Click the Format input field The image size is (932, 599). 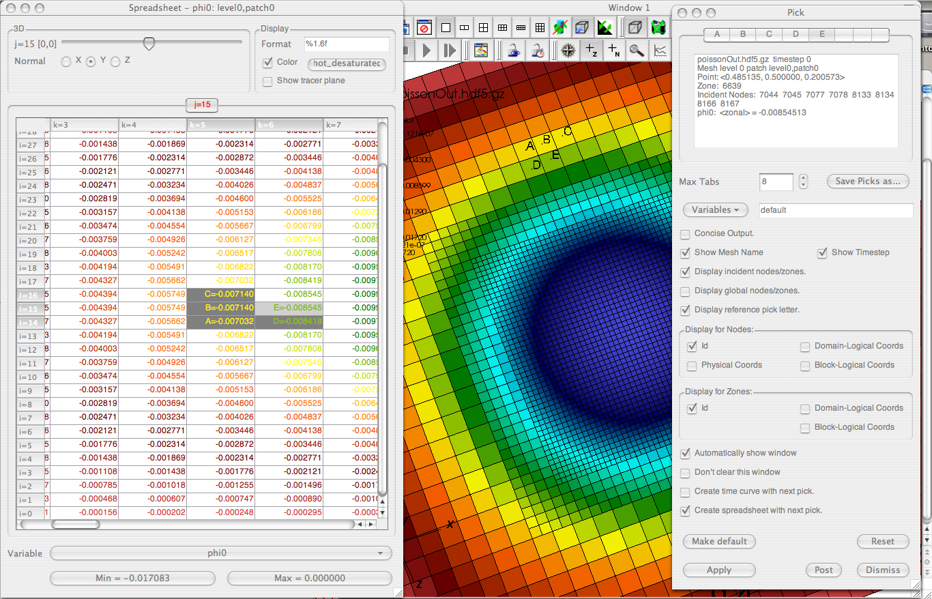tap(346, 44)
